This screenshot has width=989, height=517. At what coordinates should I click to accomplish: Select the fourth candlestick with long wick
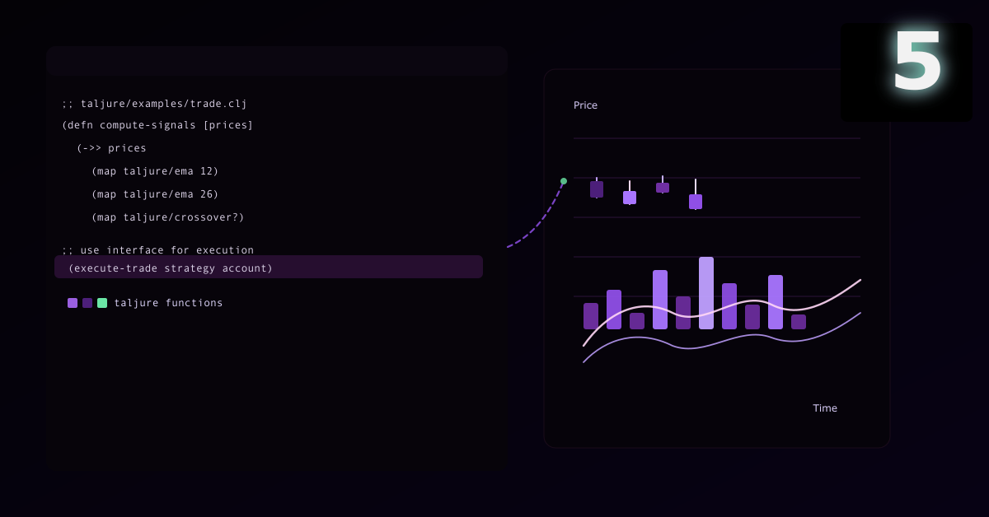pyautogui.click(x=696, y=201)
